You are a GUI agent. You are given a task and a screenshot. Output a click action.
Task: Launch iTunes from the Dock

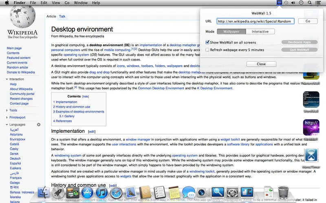point(101,192)
